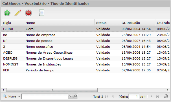Click the NOMINST sigla cell
Image resolution: width=171 pixels, height=102 pixels.
pos(11,64)
